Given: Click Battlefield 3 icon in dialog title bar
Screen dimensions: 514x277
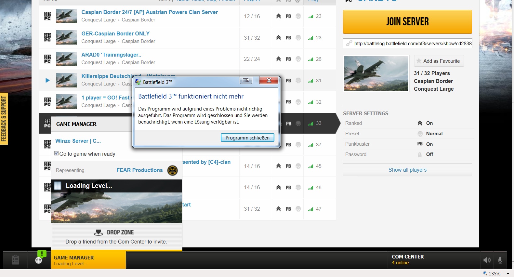Looking at the screenshot, I should click(138, 82).
